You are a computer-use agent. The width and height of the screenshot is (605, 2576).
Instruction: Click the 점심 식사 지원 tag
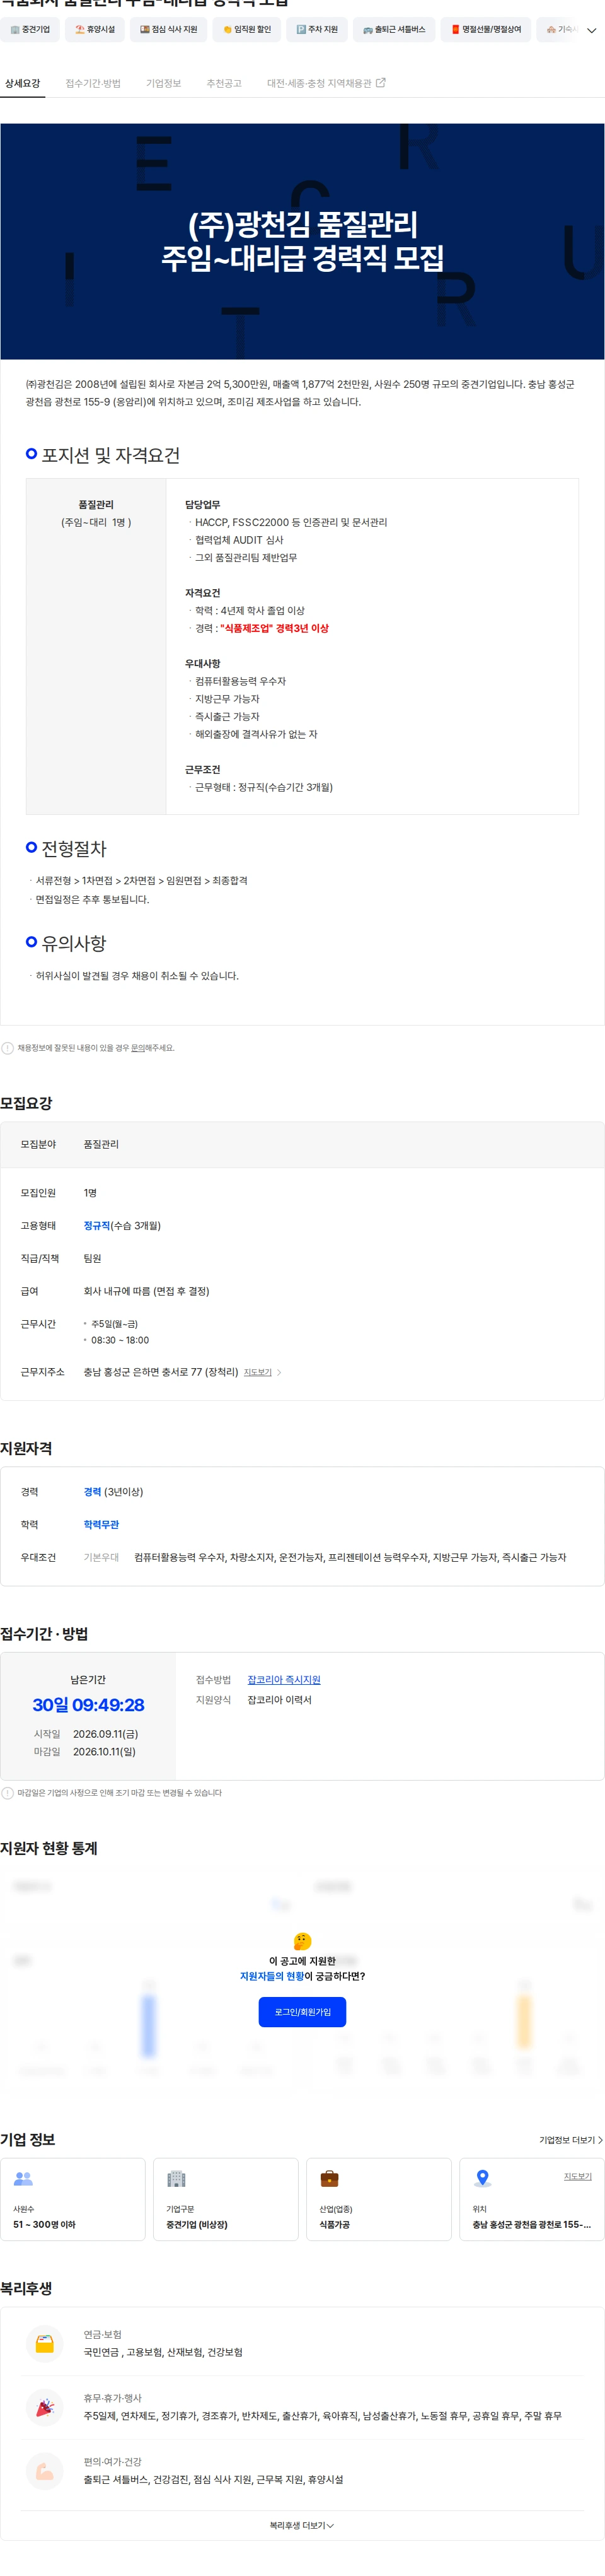(169, 30)
